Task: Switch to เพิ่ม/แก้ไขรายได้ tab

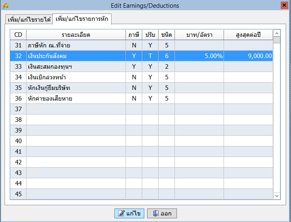Action: (x=28, y=20)
